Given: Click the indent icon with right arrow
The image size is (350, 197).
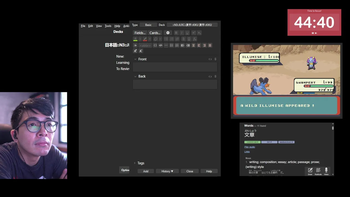Looking at the screenshot, I should pos(182,45).
